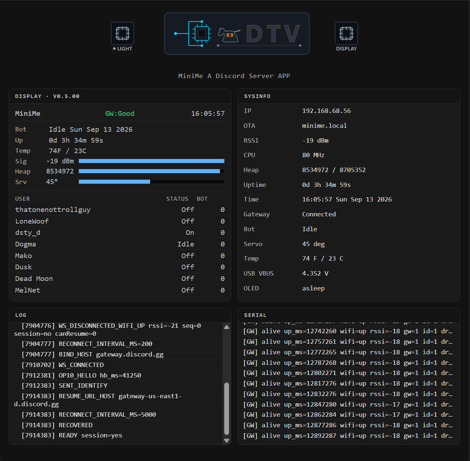Click the Servo value 45 deg
Viewport: 470px width, 461px height.
[x=313, y=244]
